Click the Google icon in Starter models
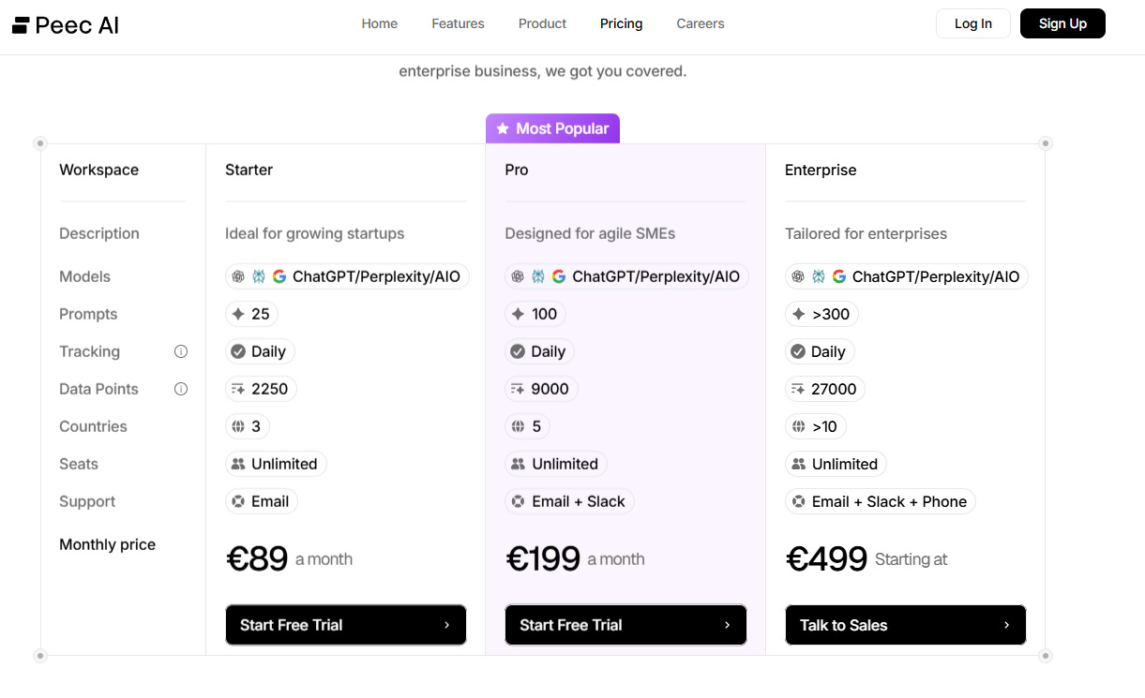1145x698 pixels. coord(279,276)
